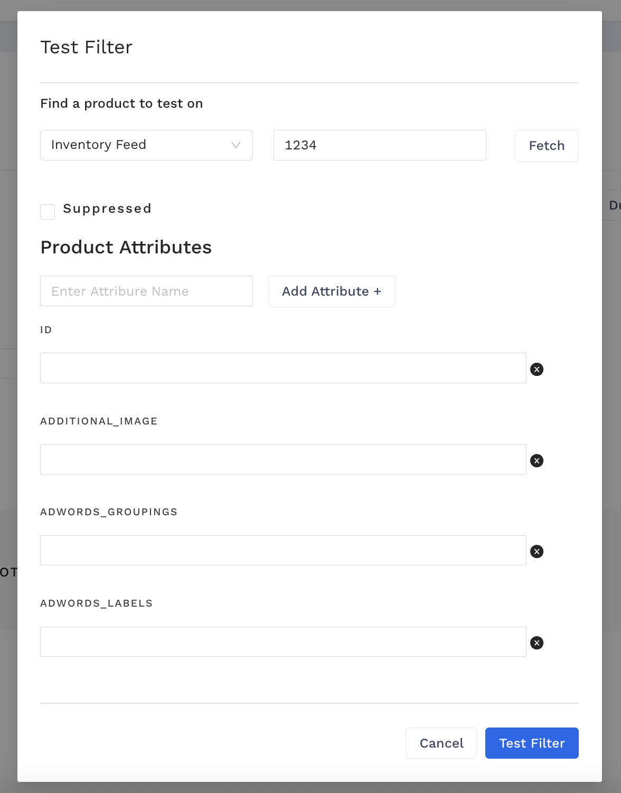Click the partially hidden Du button behind dialog
The height and width of the screenshot is (793, 621).
613,205
